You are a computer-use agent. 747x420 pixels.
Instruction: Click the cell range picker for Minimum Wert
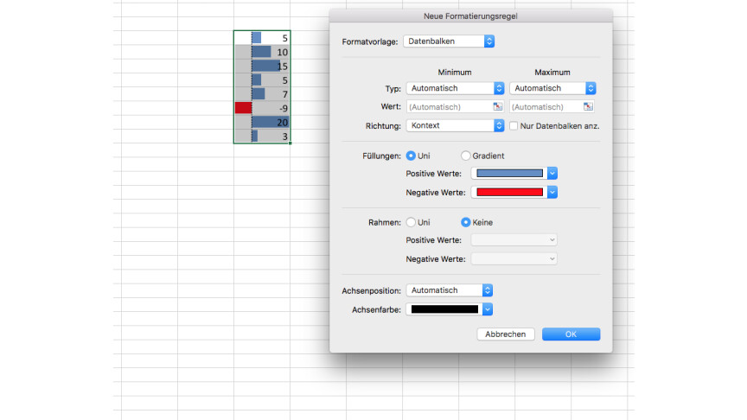498,107
